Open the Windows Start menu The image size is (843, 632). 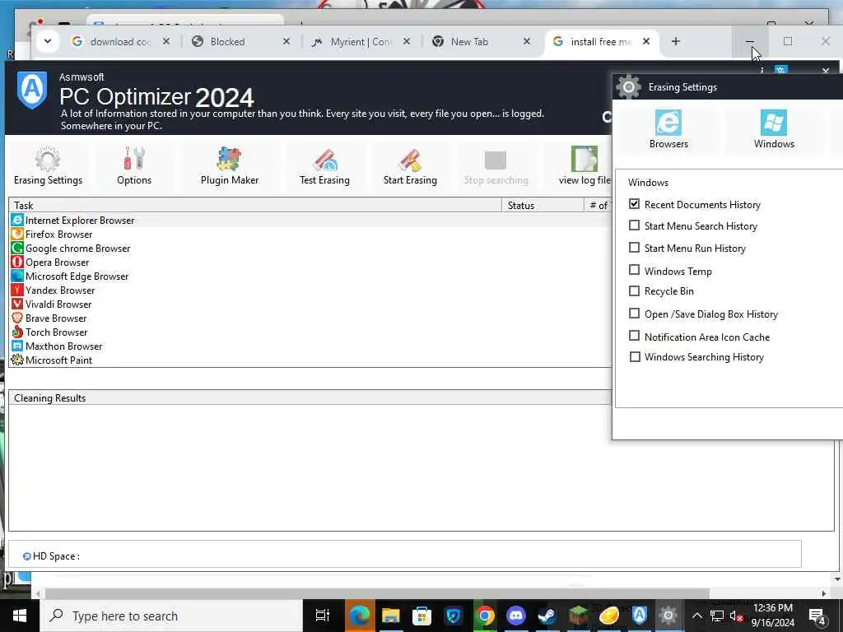click(x=20, y=616)
